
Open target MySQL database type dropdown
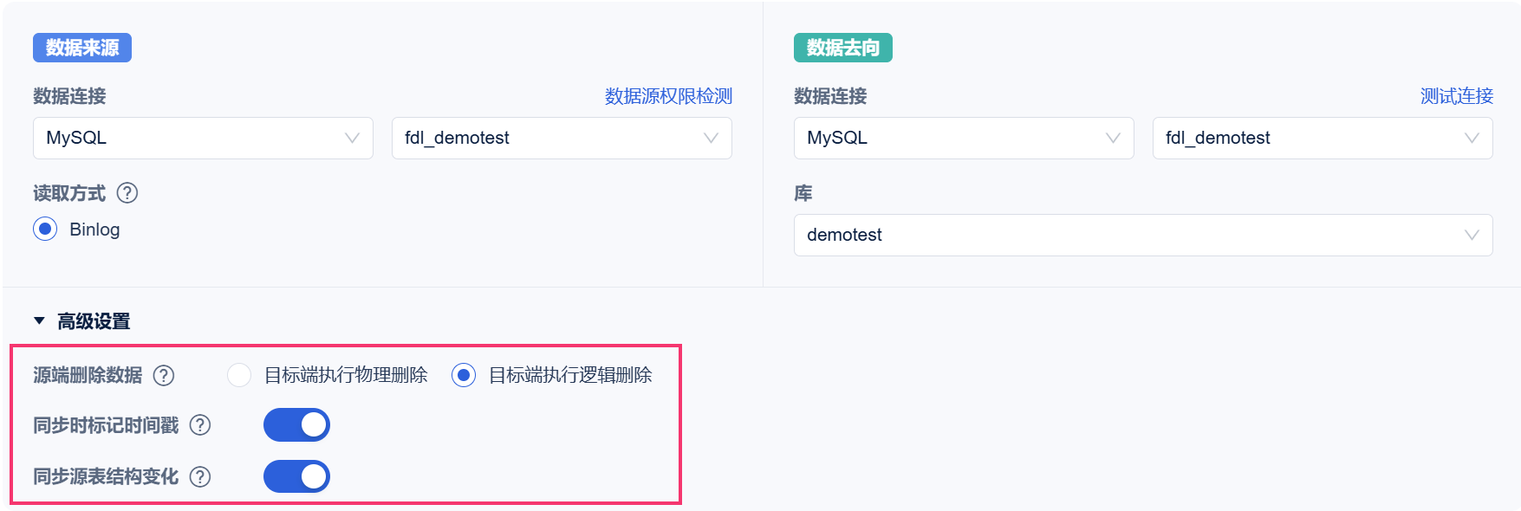pyautogui.click(x=964, y=138)
